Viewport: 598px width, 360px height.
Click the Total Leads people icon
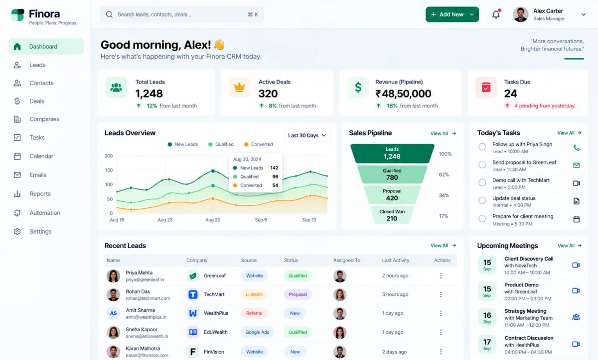pos(116,88)
